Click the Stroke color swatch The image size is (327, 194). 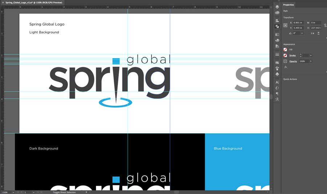(285, 55)
